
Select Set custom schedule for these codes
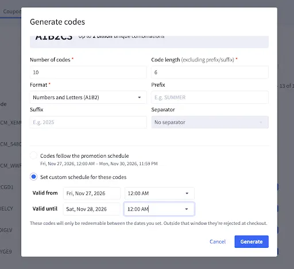click(33, 177)
